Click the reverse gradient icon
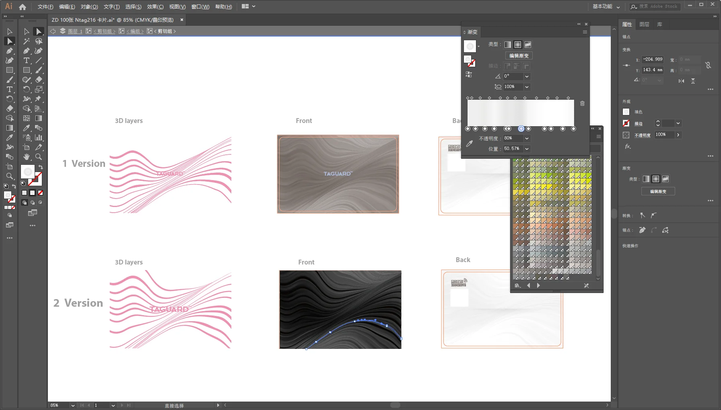721x410 pixels. 469,74
